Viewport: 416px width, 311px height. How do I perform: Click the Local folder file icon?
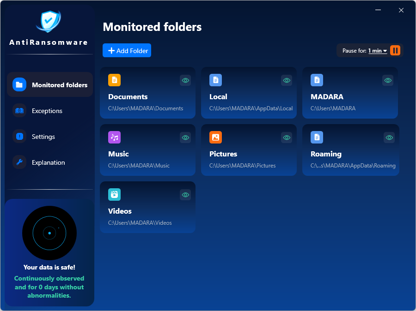[x=216, y=80]
